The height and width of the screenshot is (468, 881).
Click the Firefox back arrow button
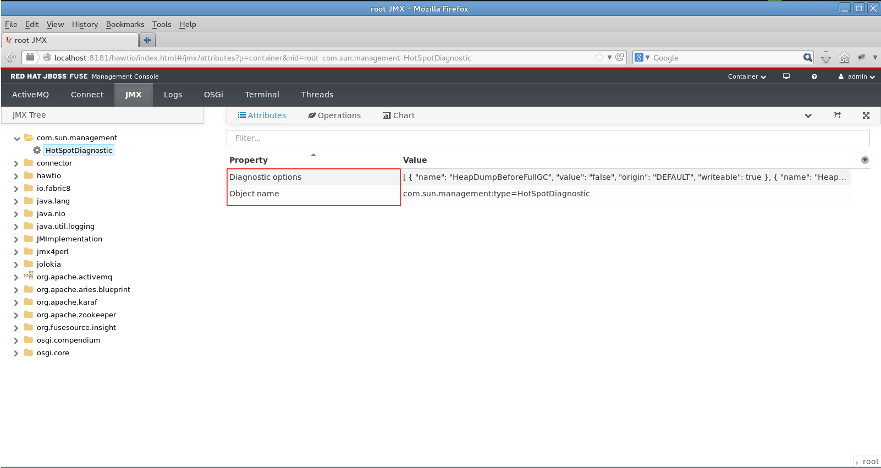10,57
